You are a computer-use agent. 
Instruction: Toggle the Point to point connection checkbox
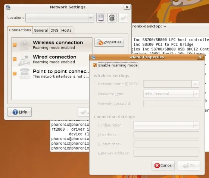(15, 74)
